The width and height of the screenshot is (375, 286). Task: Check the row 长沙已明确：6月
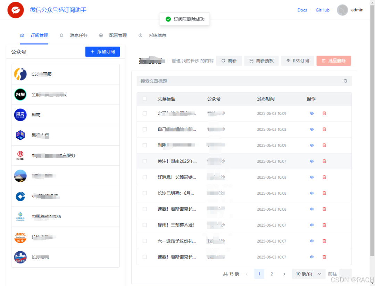(145, 193)
